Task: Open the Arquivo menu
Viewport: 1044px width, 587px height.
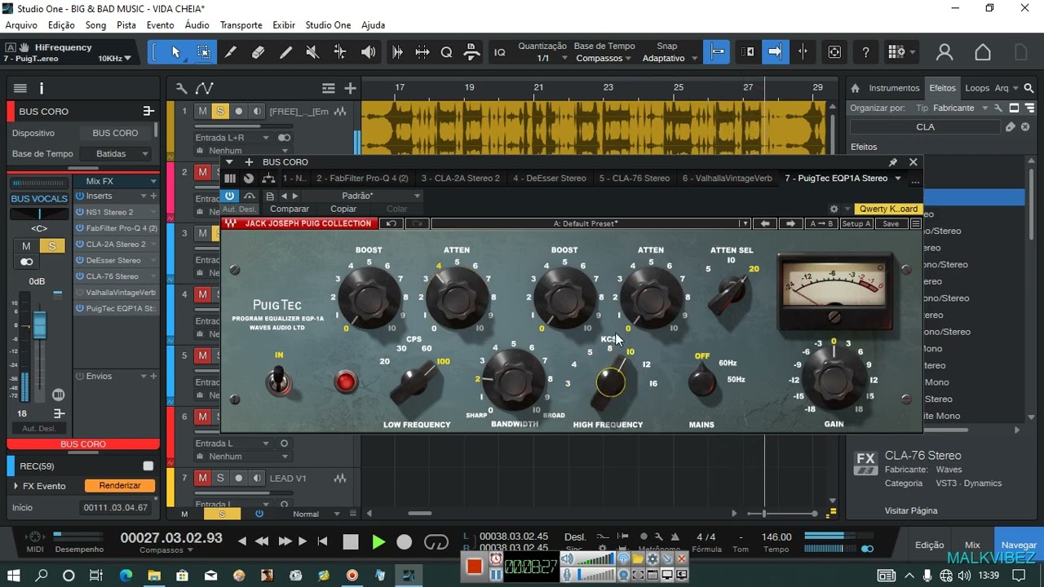Action: coord(21,25)
